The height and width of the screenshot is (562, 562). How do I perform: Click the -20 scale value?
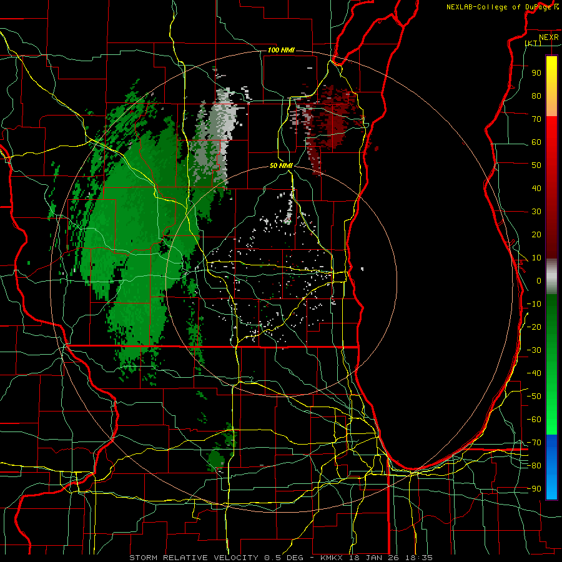coord(534,327)
